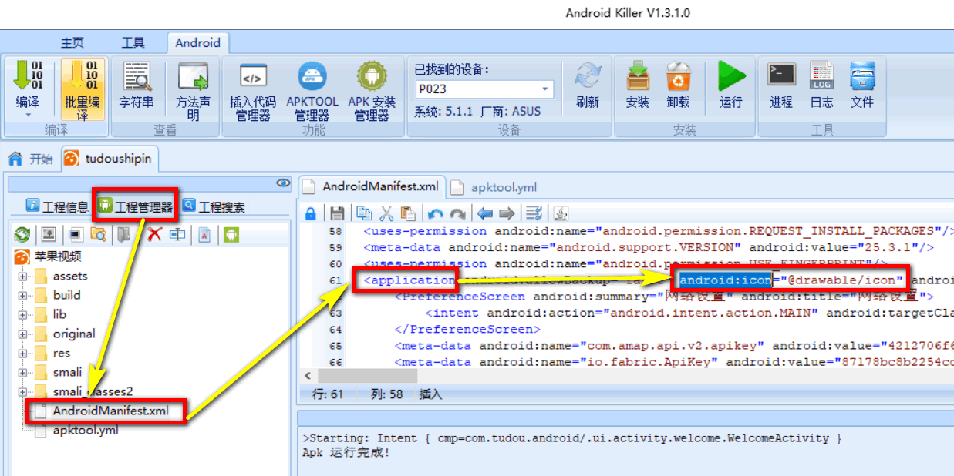Click the 卸载 uninstall button
Image resolution: width=954 pixels, height=476 pixels.
679,85
